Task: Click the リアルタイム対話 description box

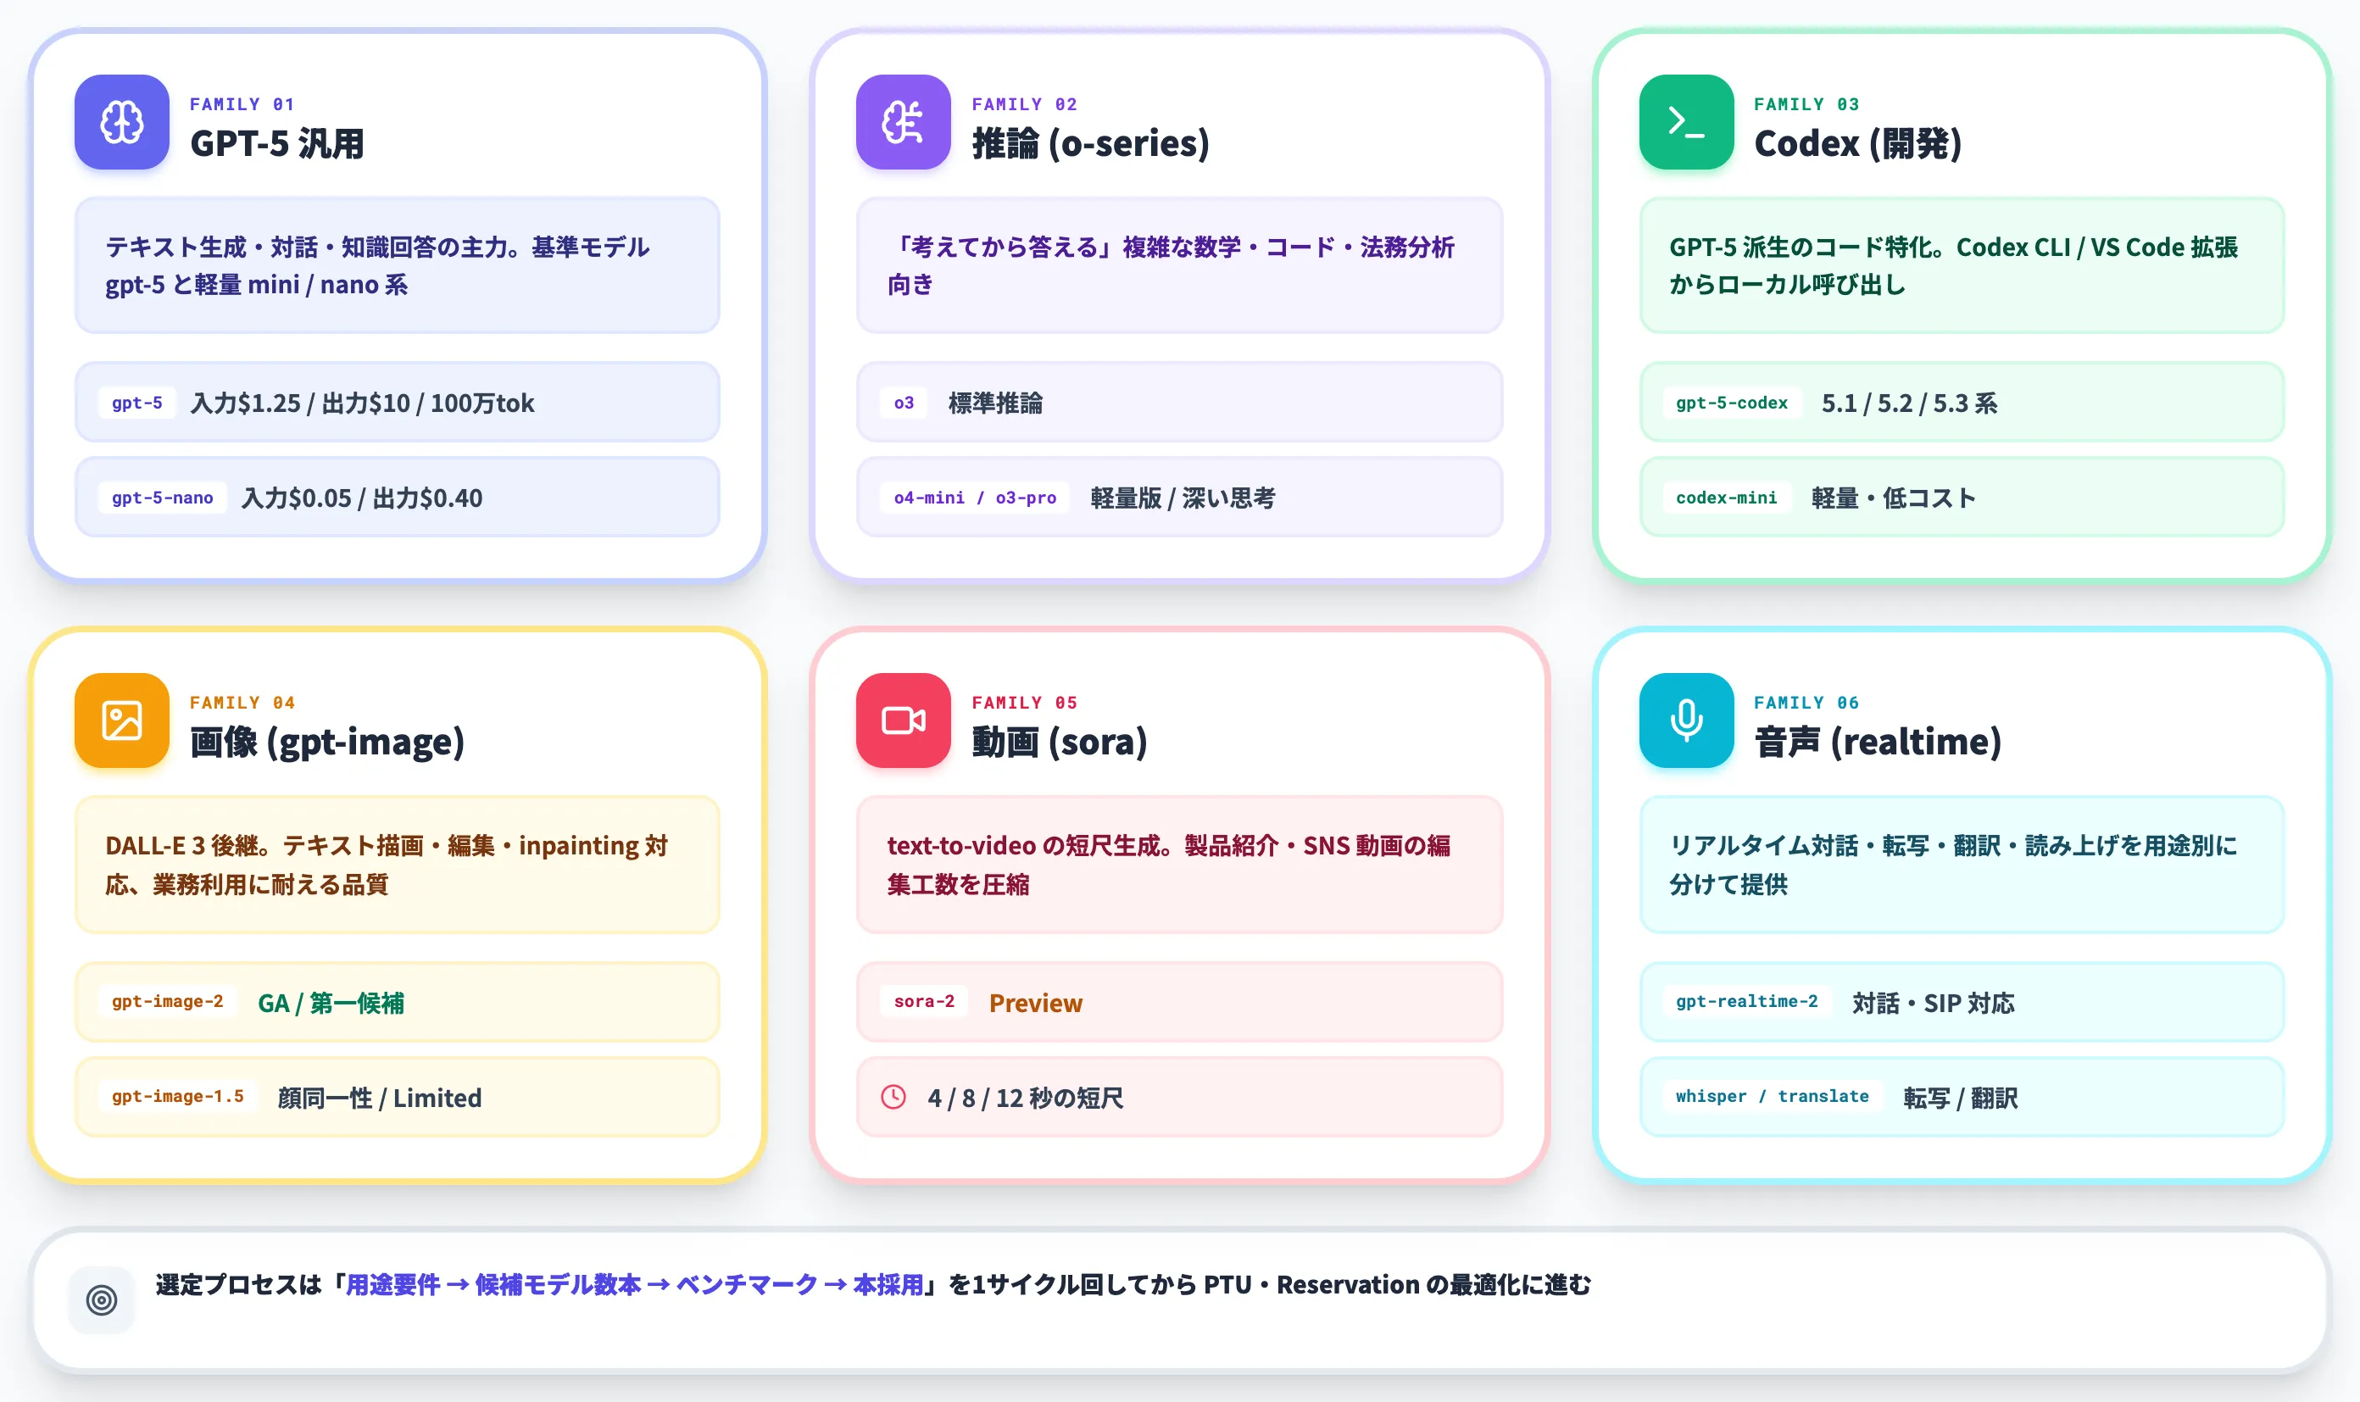Action: pos(1962,865)
